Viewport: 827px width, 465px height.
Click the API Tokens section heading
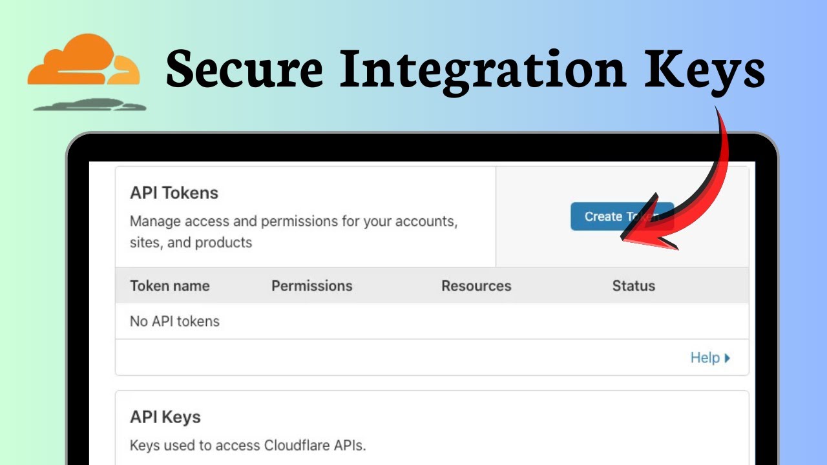pyautogui.click(x=174, y=193)
